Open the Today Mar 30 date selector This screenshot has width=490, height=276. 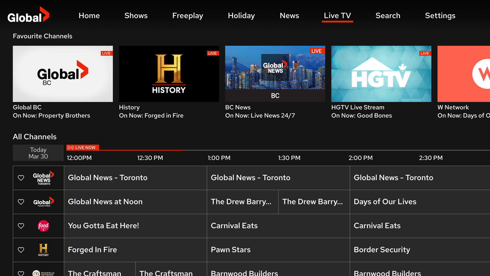pyautogui.click(x=38, y=153)
